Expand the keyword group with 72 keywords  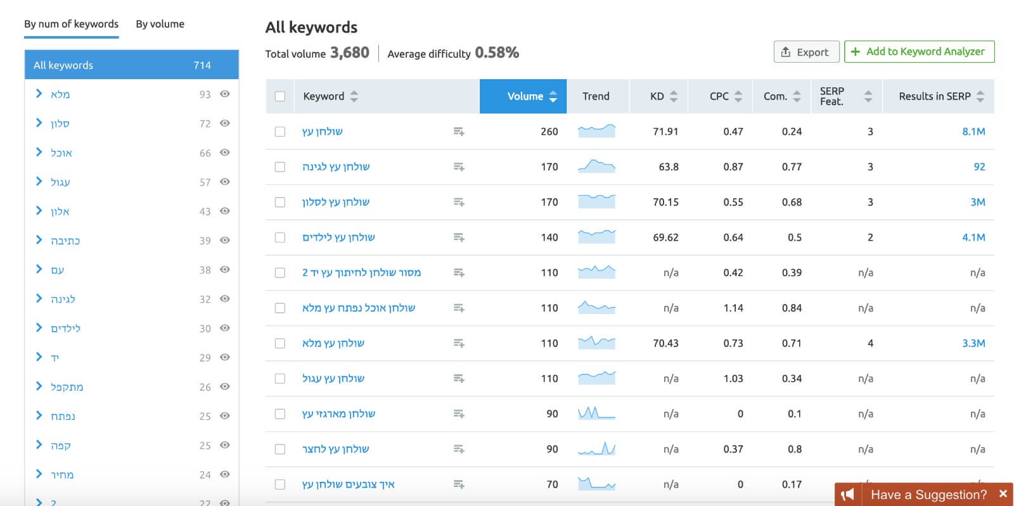point(39,123)
